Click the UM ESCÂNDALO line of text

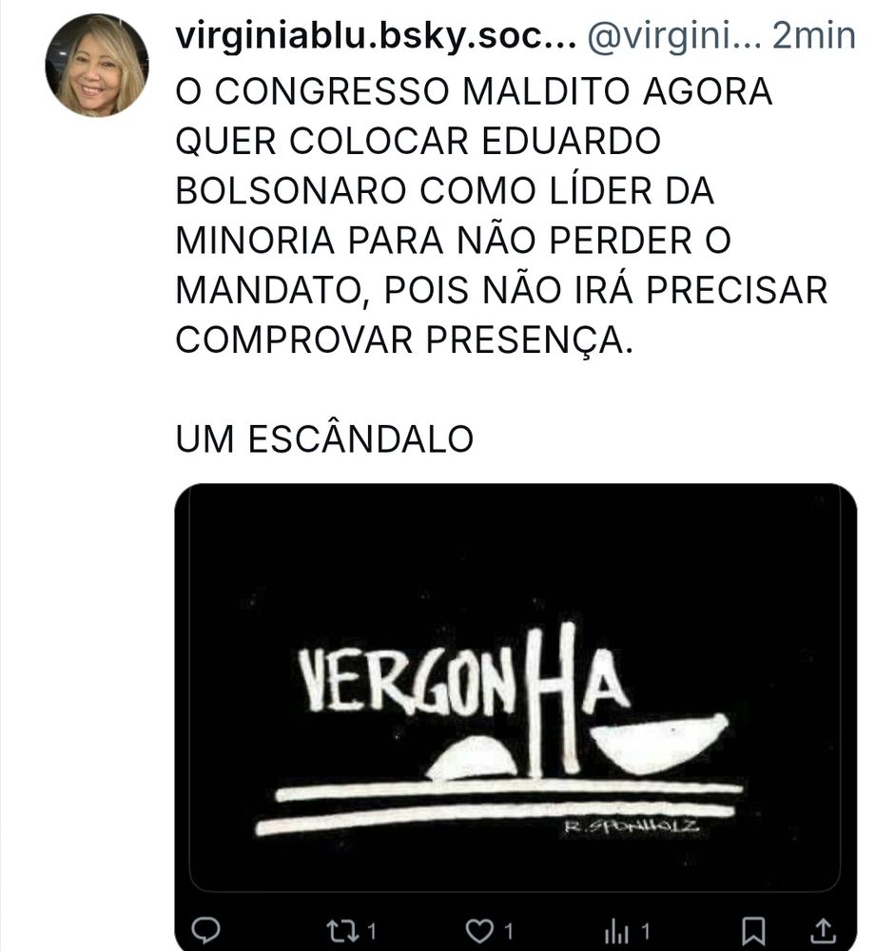pyautogui.click(x=324, y=439)
